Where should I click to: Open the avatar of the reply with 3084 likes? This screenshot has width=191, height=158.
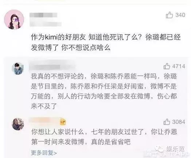click(18, 124)
